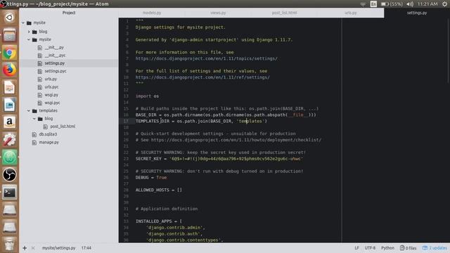Open wsgi.pyc in the project tree
This screenshot has height=253, width=450.
52,103
